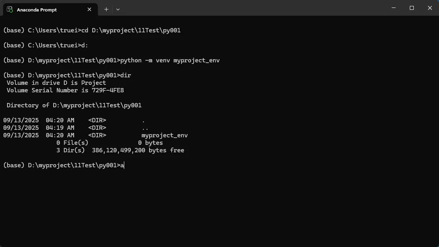Maximize the terminal window
Image resolution: width=439 pixels, height=247 pixels.
click(412, 8)
